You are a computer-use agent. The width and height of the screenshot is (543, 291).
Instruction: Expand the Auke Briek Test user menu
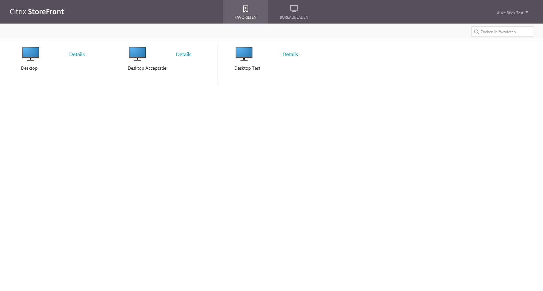[513, 13]
